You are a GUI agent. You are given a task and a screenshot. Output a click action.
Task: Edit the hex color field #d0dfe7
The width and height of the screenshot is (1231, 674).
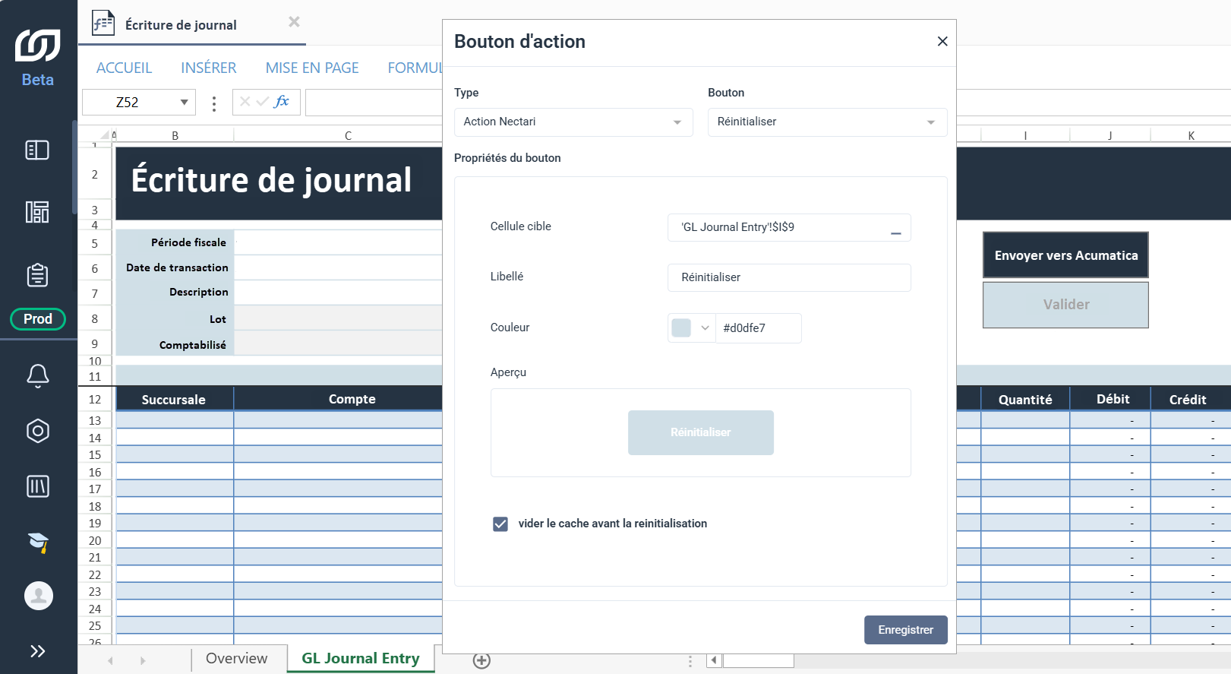(x=758, y=328)
